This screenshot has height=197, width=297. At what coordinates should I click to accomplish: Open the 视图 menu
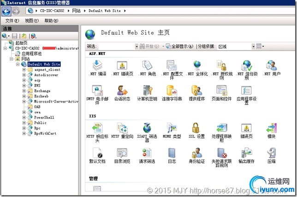[x=32, y=21]
